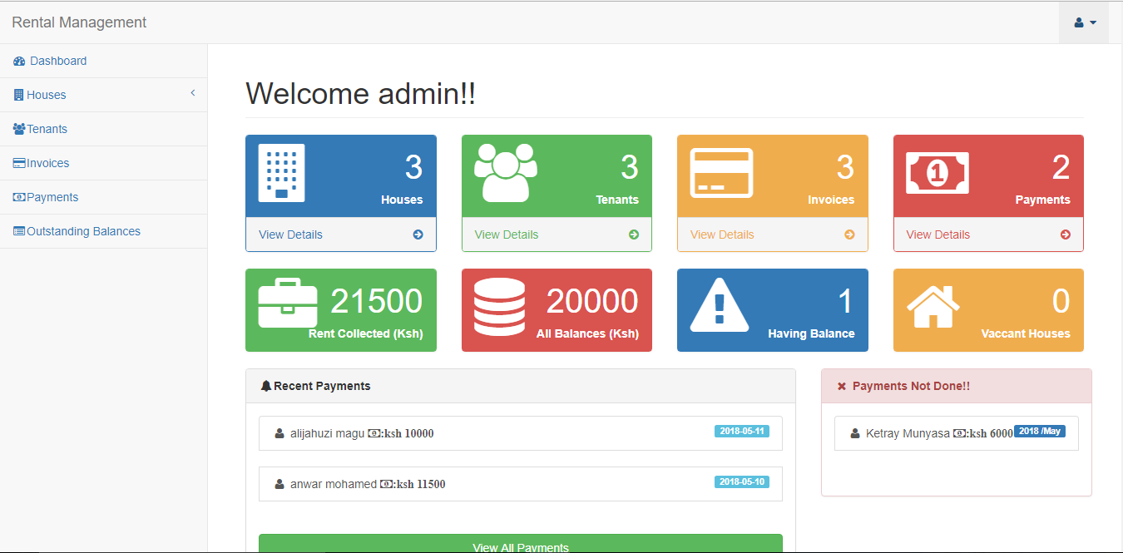Image resolution: width=1123 pixels, height=553 pixels.
Task: View Details of the Houses card
Action: point(290,235)
